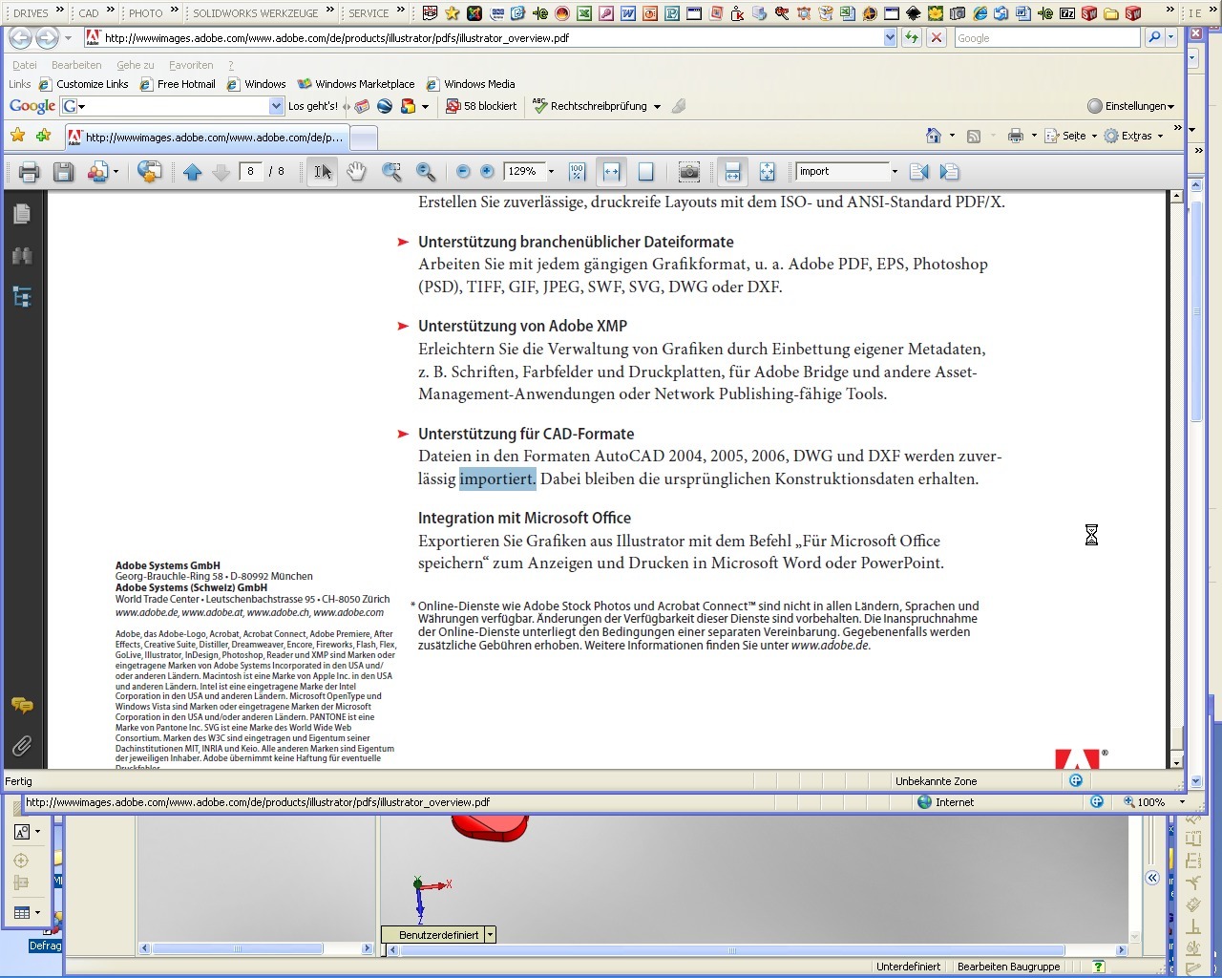Open the Windows Media link
The height and width of the screenshot is (978, 1222).
471,84
